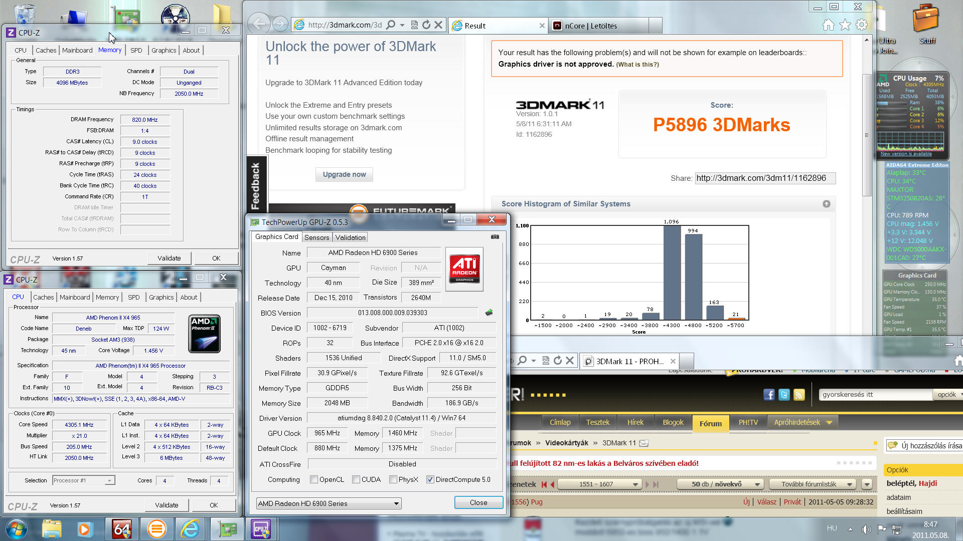Click the GPU-Z screenshot camera icon
The width and height of the screenshot is (963, 541).
tap(495, 237)
